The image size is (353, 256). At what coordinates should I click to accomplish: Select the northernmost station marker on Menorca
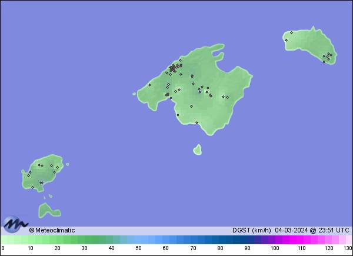pos(291,32)
